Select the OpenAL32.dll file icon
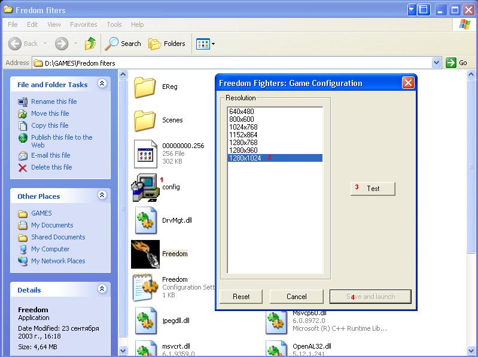This screenshot has height=357, width=478. [276, 348]
